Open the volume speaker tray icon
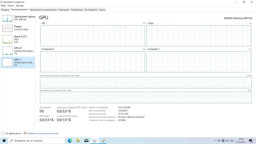Screen dimensions: 256x144 point(227,141)
